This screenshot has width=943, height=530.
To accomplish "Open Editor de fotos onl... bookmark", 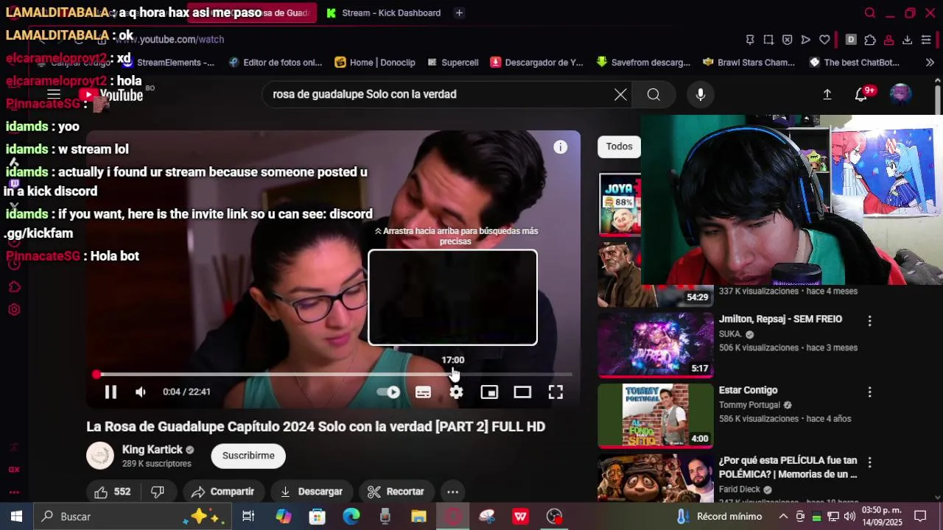I will (x=276, y=63).
